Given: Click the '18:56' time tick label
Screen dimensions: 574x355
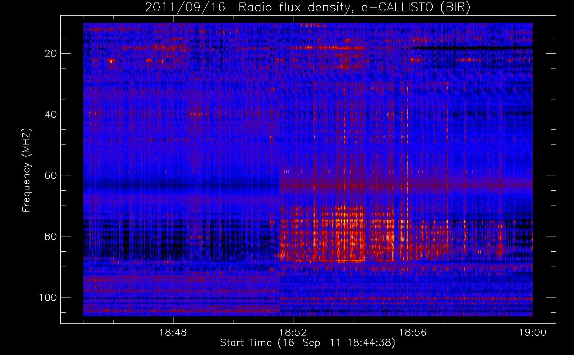Looking at the screenshot, I should click(413, 333).
